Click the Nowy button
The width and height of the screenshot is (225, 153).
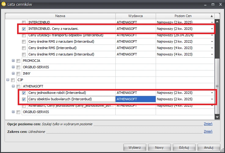pos(159,148)
